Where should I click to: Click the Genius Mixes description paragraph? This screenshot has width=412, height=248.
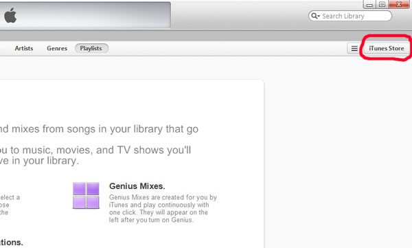[x=163, y=209]
